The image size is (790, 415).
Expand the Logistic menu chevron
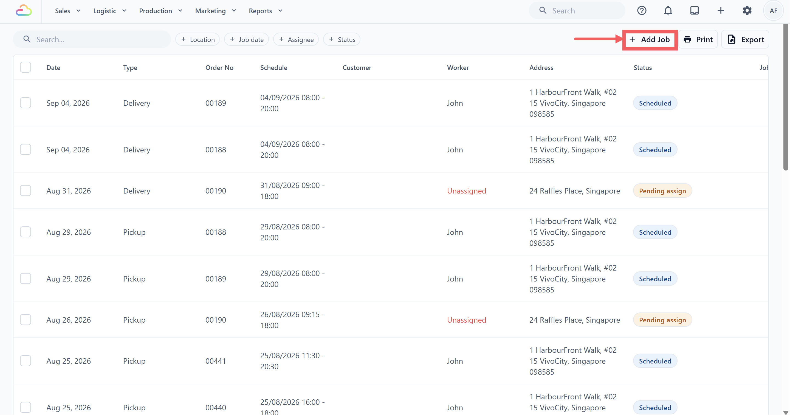(124, 11)
